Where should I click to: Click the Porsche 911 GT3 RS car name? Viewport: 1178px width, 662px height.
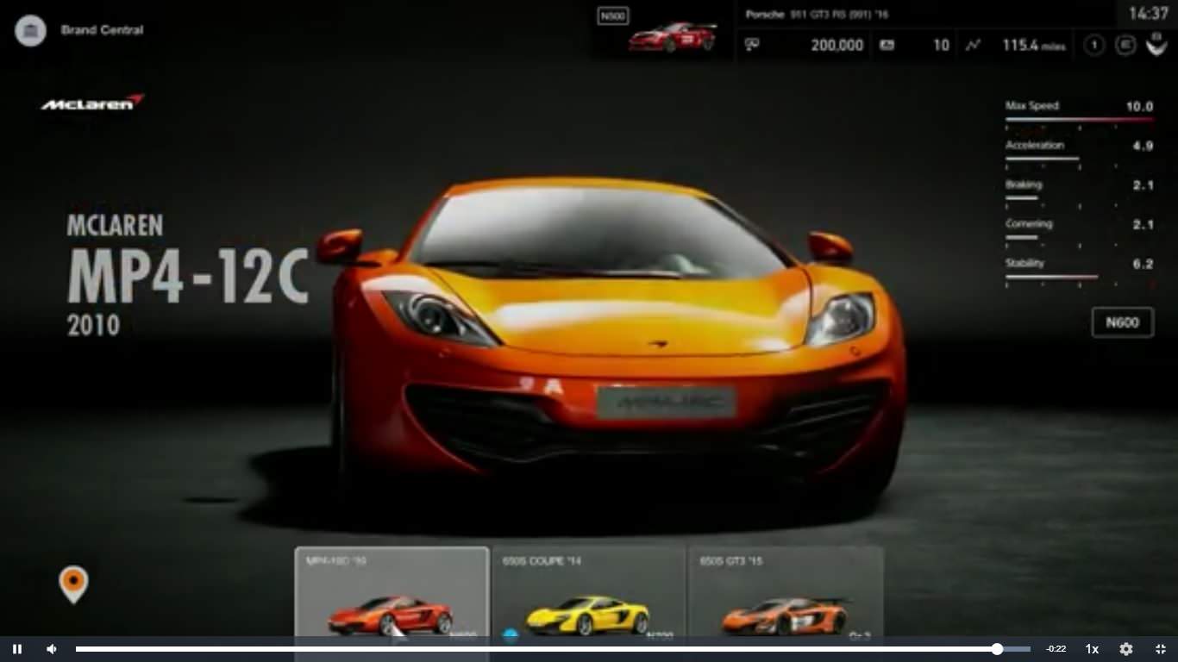pos(817,15)
